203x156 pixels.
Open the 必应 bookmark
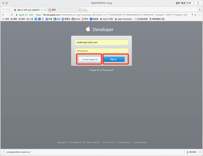tap(57, 19)
